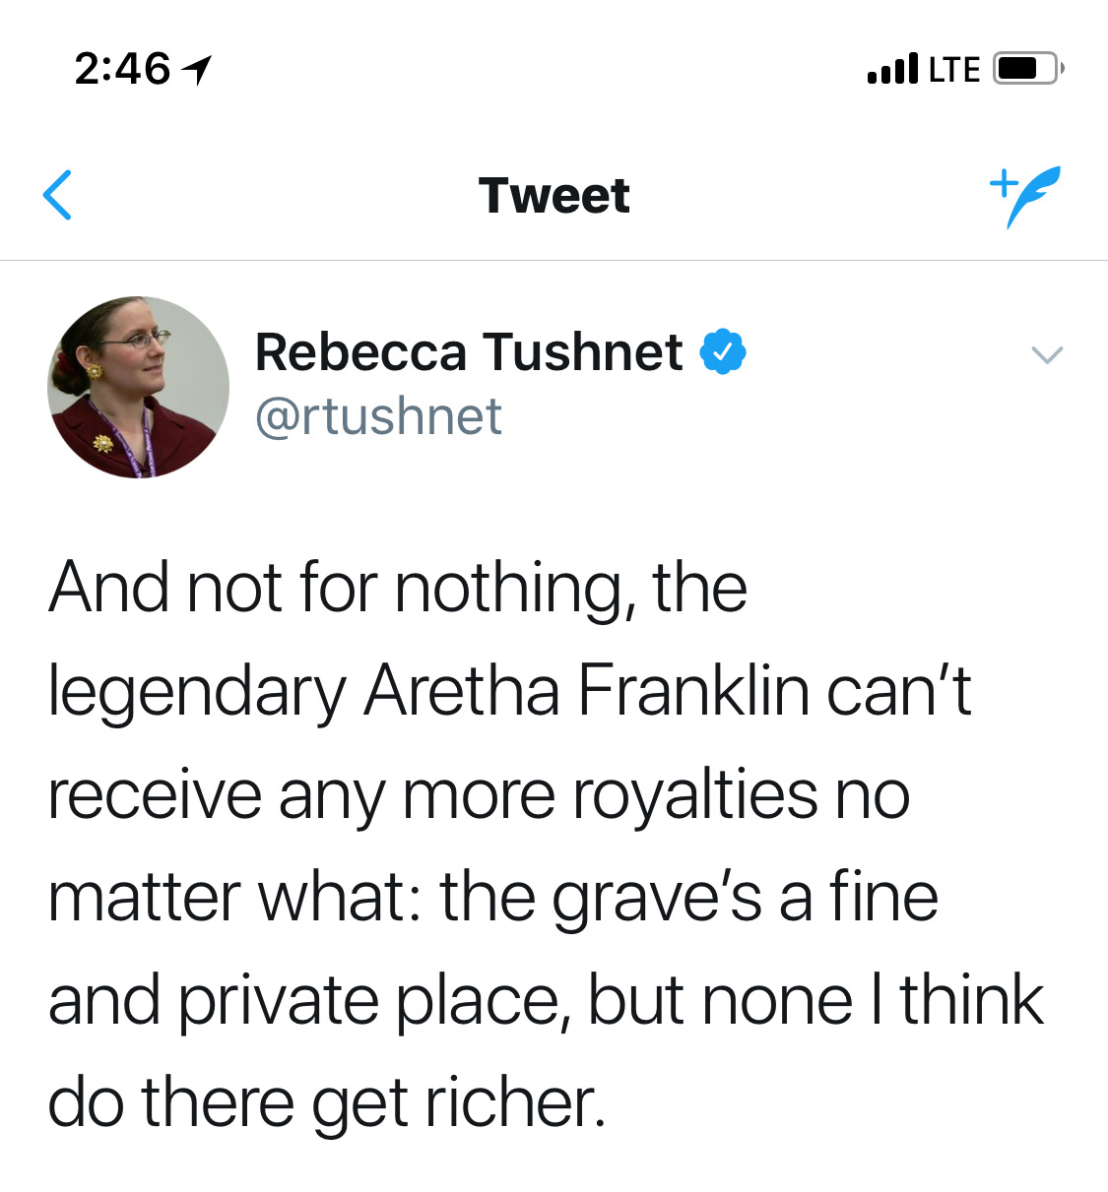Tap the LTE network indicator
The width and height of the screenshot is (1108, 1192).
click(x=954, y=70)
